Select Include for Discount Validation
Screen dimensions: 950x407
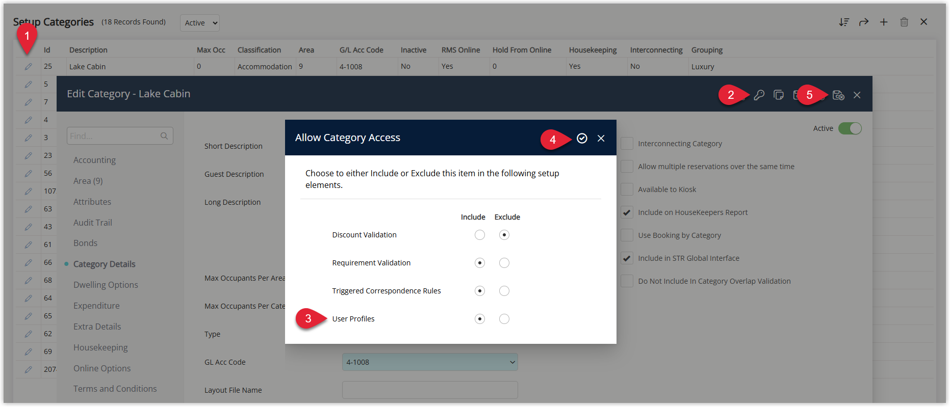pyautogui.click(x=480, y=235)
